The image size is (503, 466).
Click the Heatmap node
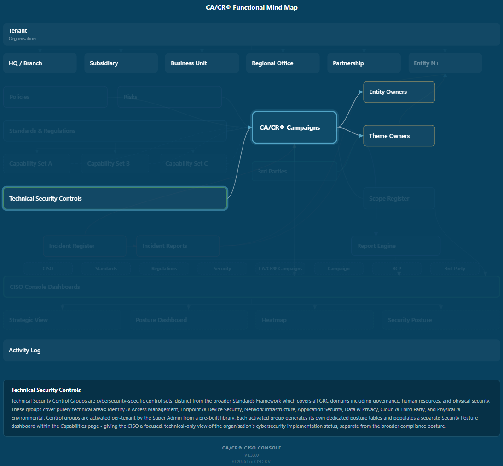(x=315, y=320)
